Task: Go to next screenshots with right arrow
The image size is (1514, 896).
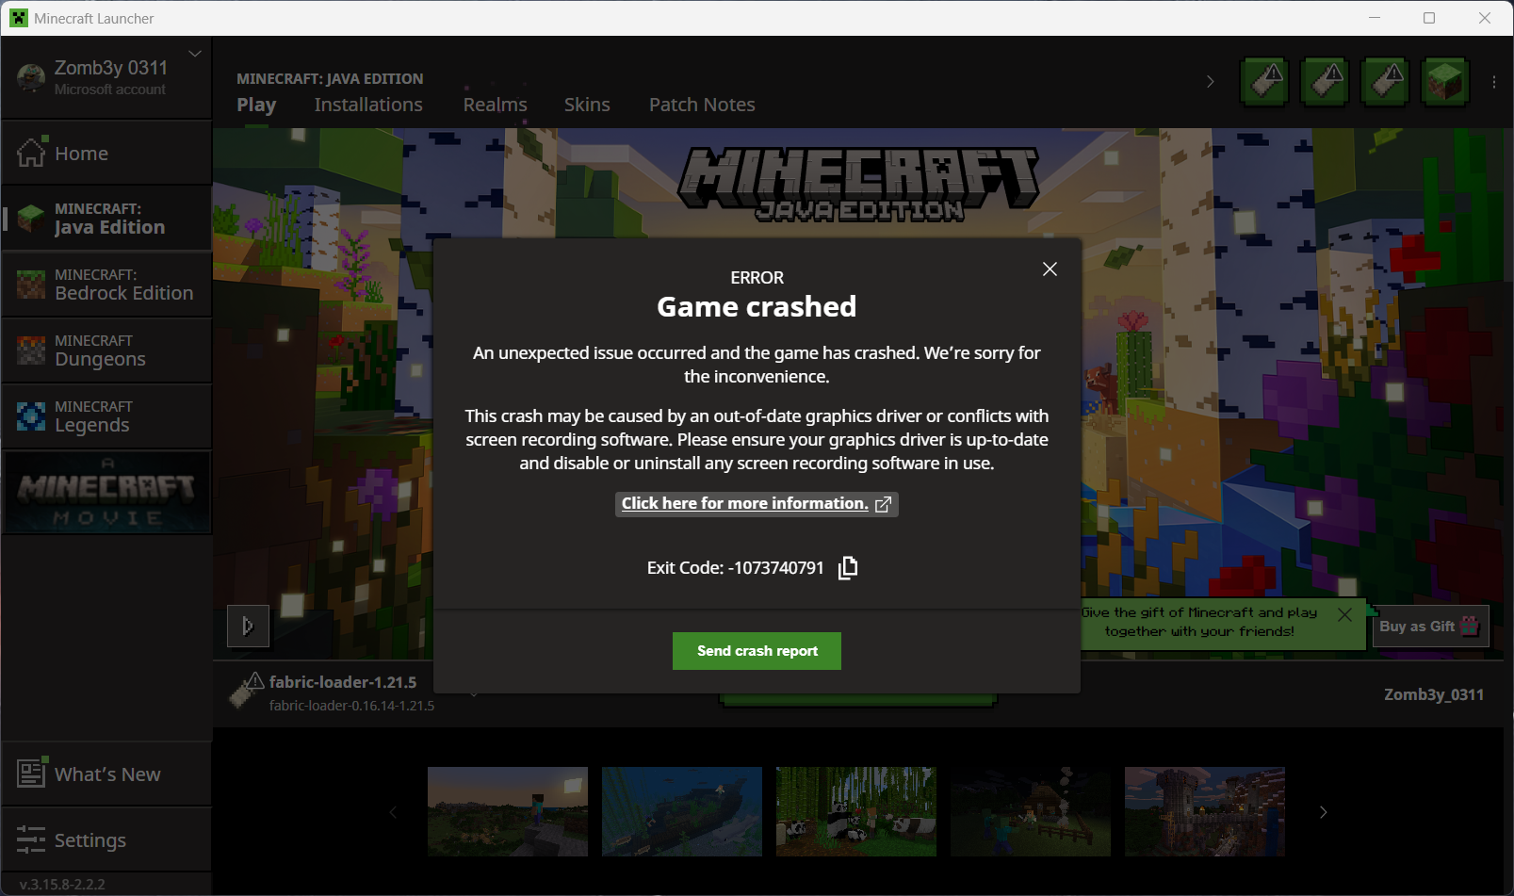Action: tap(1324, 812)
